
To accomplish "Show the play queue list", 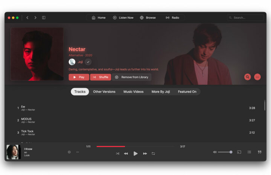I will click(249, 152).
